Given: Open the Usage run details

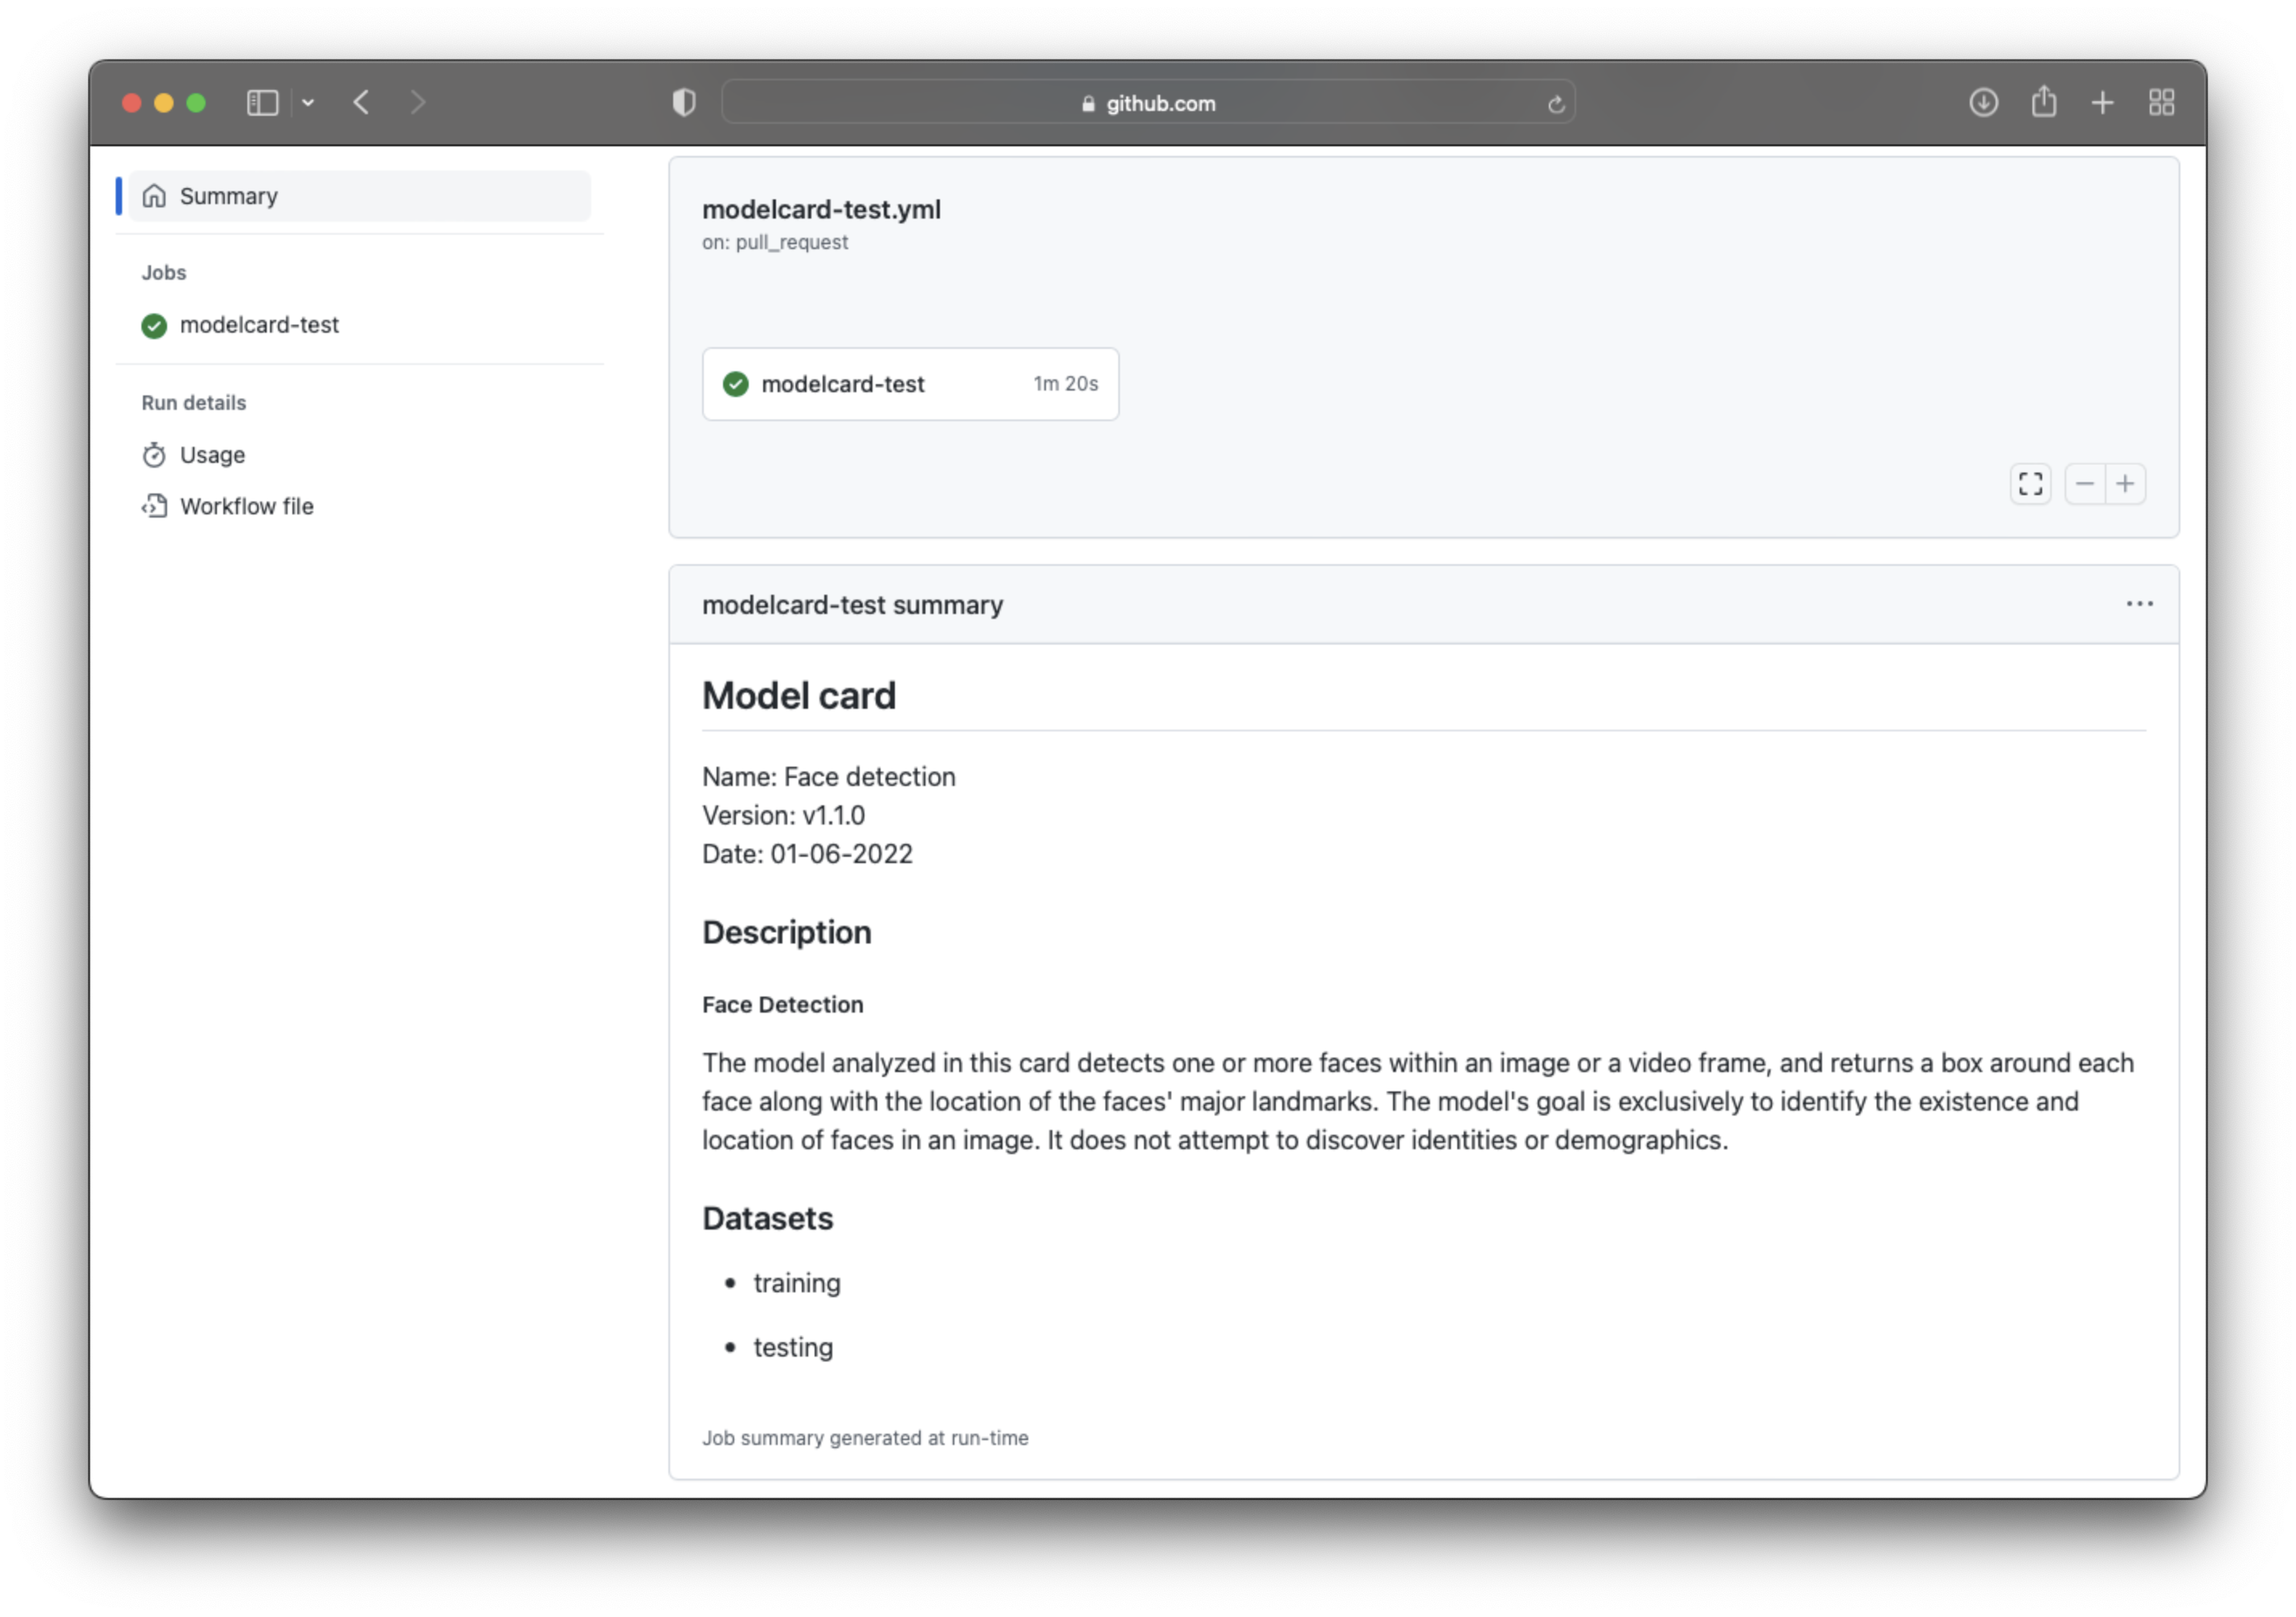Looking at the screenshot, I should 212,455.
